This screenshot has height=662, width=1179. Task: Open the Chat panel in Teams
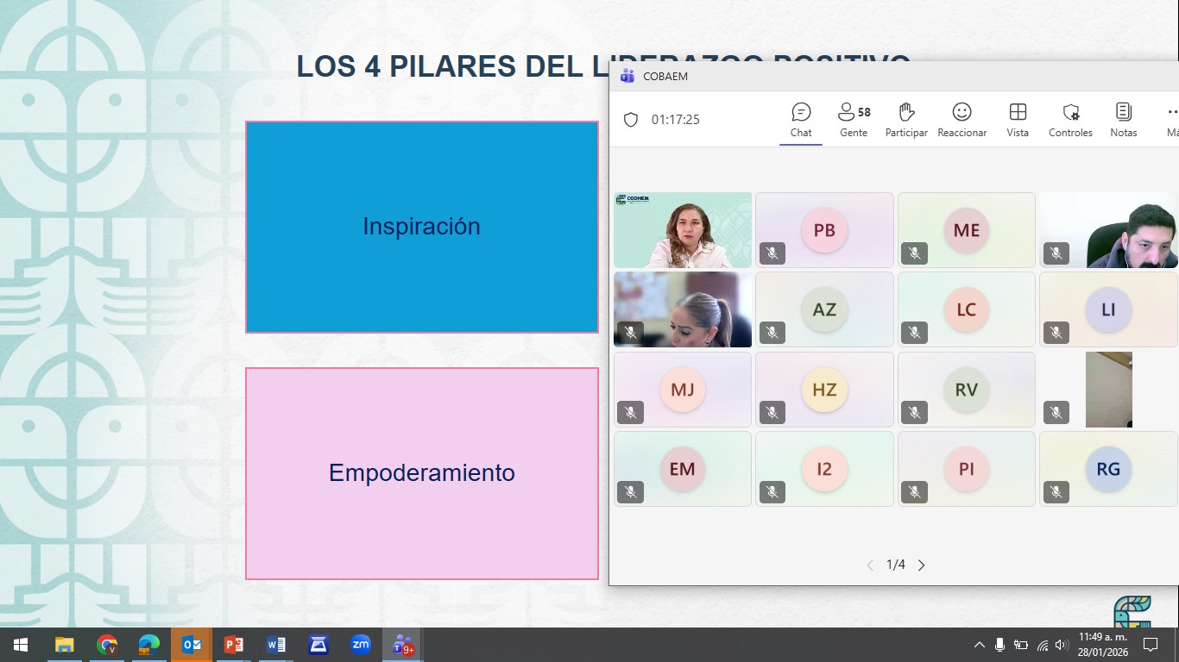(x=801, y=120)
